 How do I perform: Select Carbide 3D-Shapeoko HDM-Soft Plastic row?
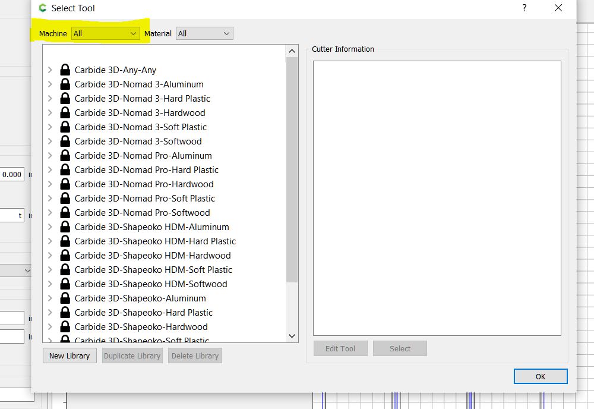(x=165, y=269)
